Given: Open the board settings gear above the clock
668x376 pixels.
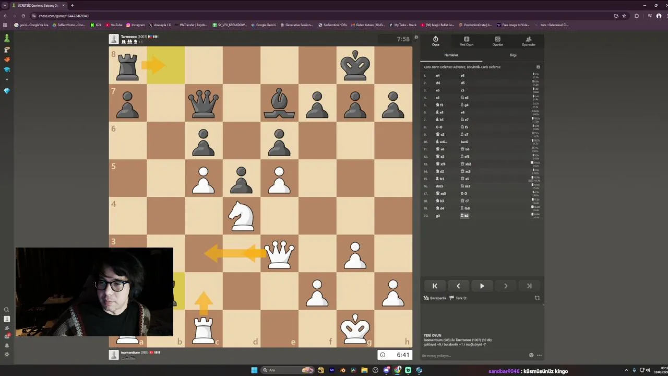Looking at the screenshot, I should tap(416, 37).
